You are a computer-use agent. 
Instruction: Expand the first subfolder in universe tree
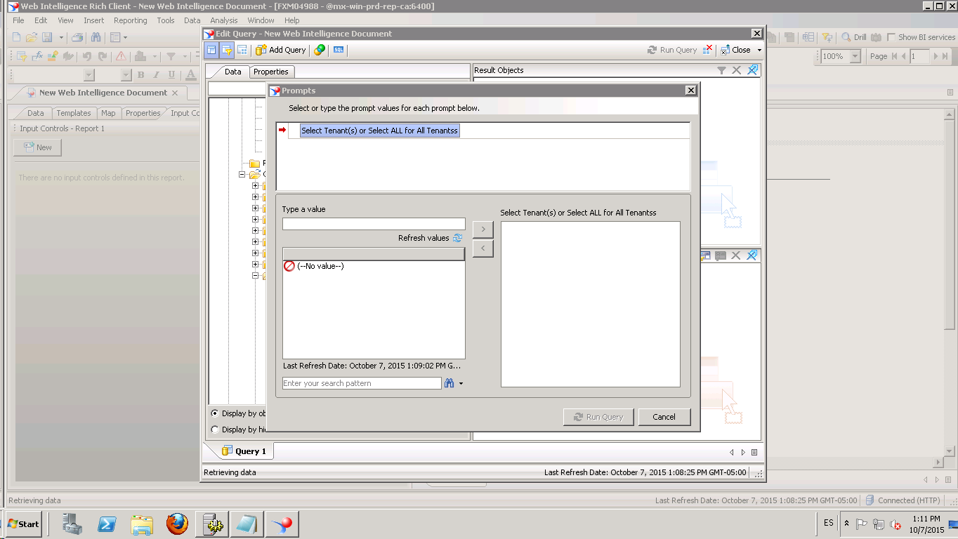(x=256, y=186)
